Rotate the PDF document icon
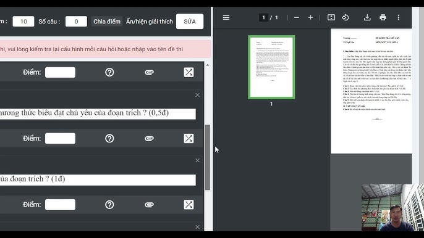Viewport: 424px width, 238px height. click(x=346, y=17)
